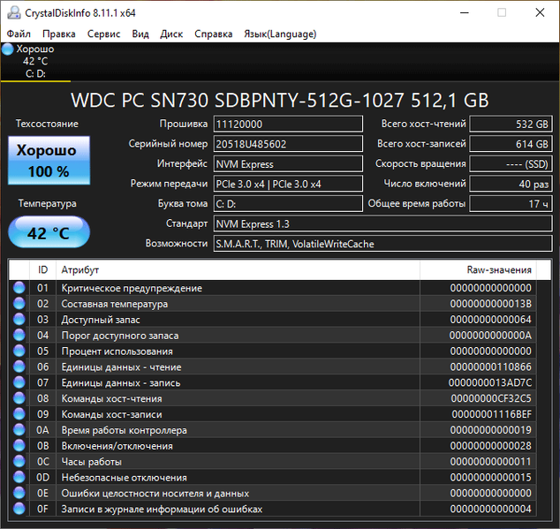Click status orb for Доступный запас row
560x529 pixels.
19,320
